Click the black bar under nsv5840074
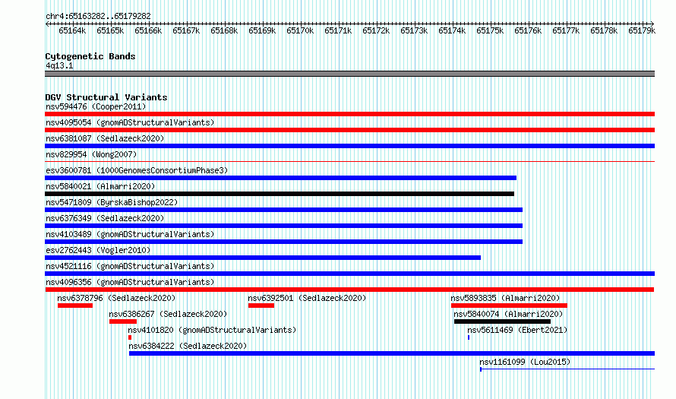 tap(502, 321)
